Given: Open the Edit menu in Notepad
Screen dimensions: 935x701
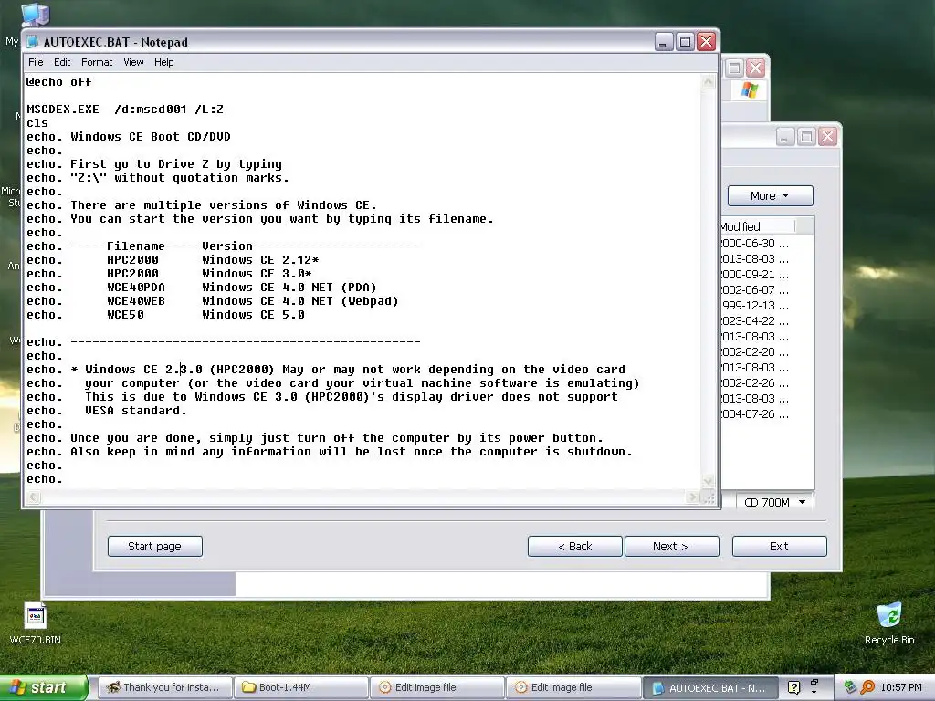Looking at the screenshot, I should click(62, 62).
